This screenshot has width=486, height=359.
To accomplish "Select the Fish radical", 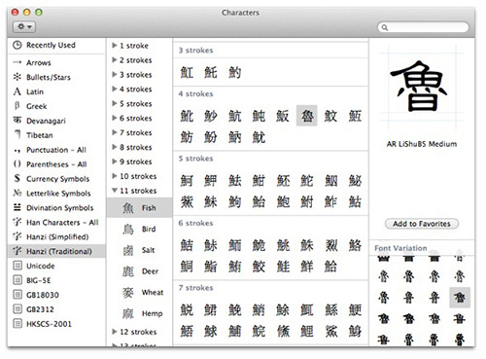I will coord(139,207).
